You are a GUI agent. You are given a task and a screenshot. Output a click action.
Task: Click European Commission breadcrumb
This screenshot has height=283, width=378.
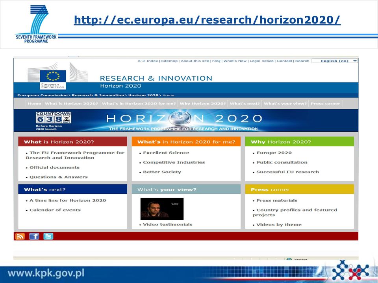[x=43, y=95]
